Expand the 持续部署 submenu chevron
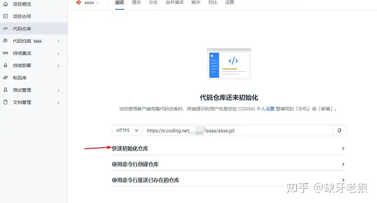377x203 pixels. pos(59,66)
